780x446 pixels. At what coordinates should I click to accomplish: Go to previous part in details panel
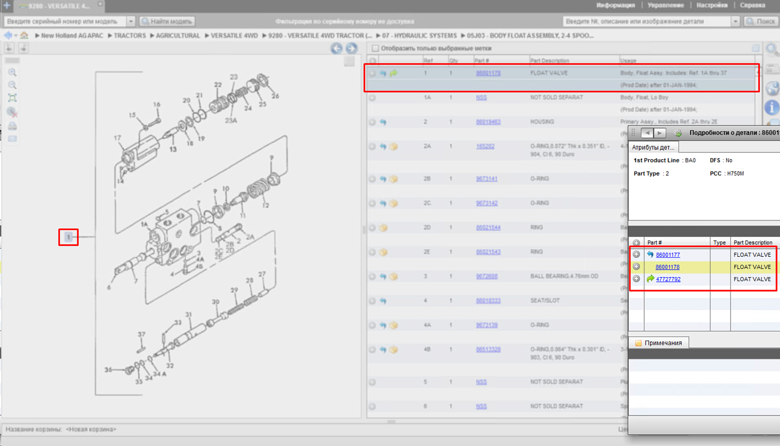click(647, 133)
